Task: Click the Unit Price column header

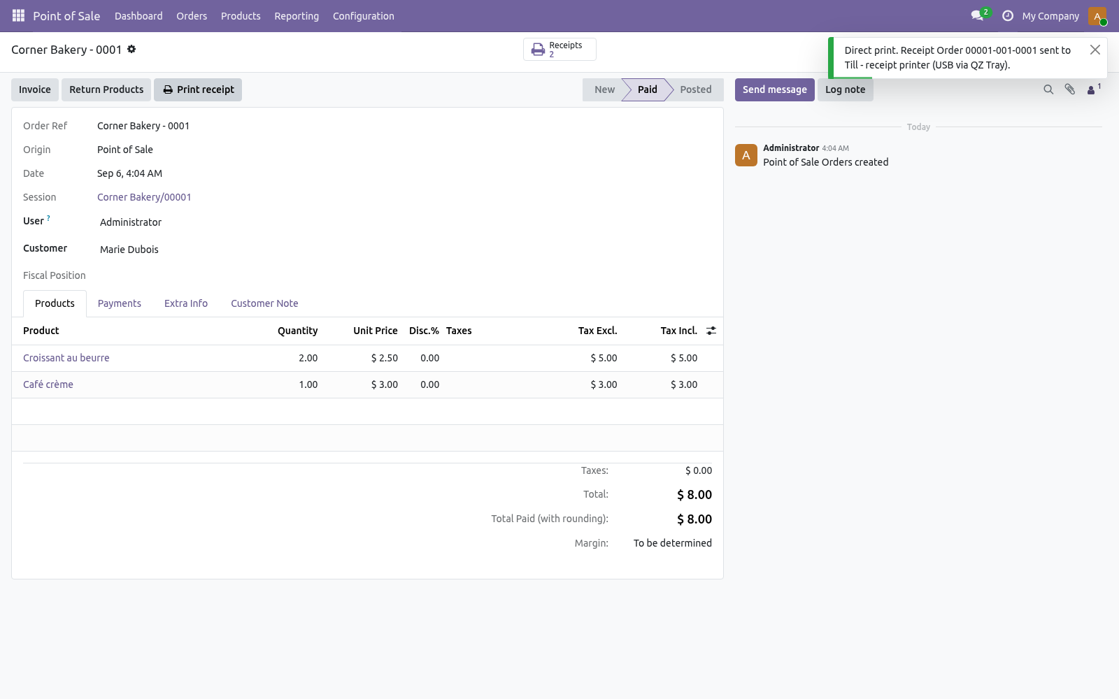Action: (x=376, y=331)
